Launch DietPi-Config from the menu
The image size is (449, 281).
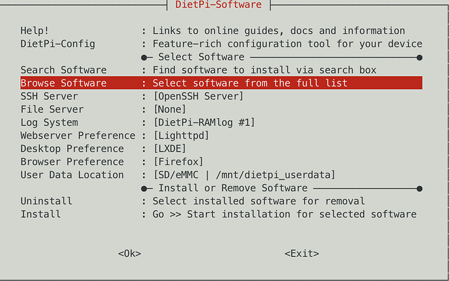(x=58, y=44)
